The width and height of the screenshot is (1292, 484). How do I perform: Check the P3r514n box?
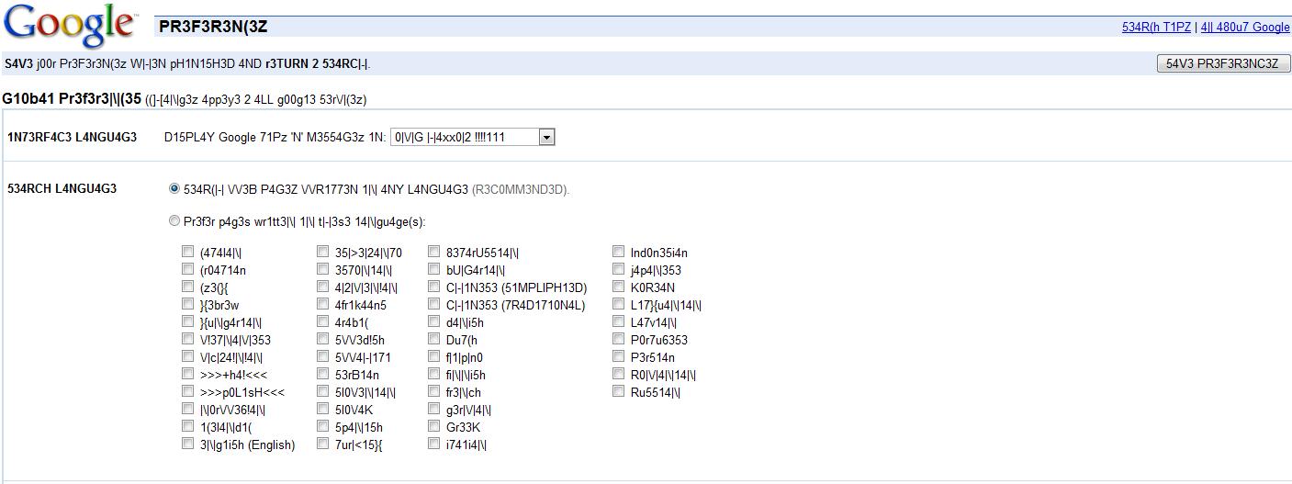click(619, 356)
